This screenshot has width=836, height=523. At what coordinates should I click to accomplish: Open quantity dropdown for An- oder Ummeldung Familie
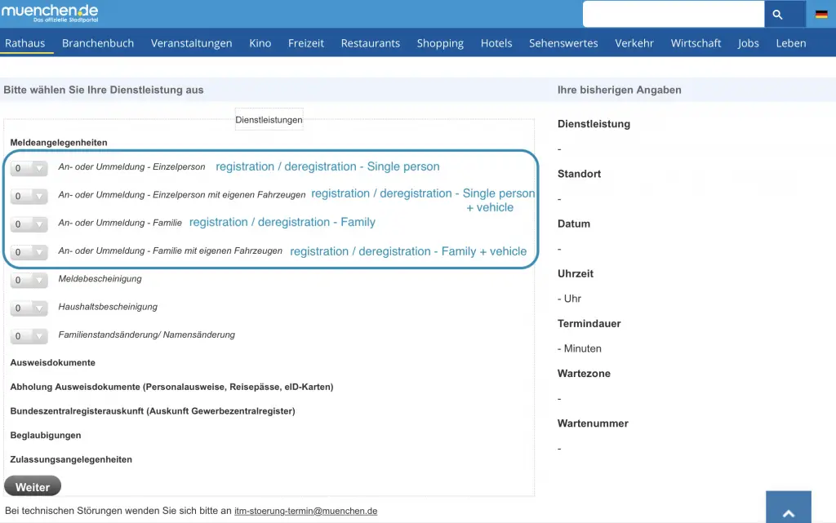(x=29, y=224)
